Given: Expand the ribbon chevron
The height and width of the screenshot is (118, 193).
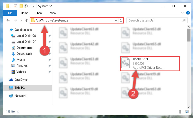Looking at the screenshot, I should pyautogui.click(x=182, y=13).
